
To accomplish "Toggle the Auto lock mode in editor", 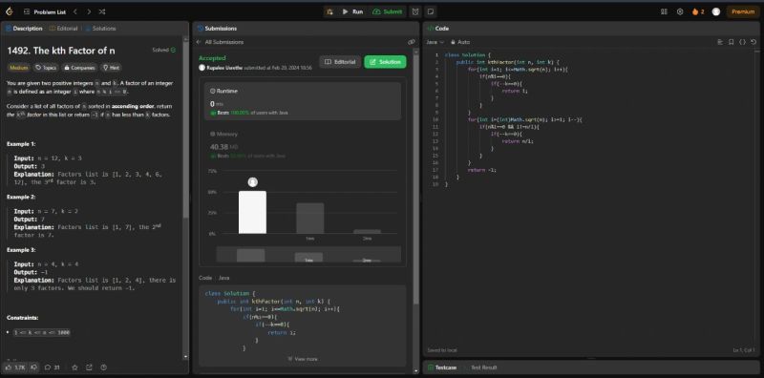I will click(x=460, y=42).
